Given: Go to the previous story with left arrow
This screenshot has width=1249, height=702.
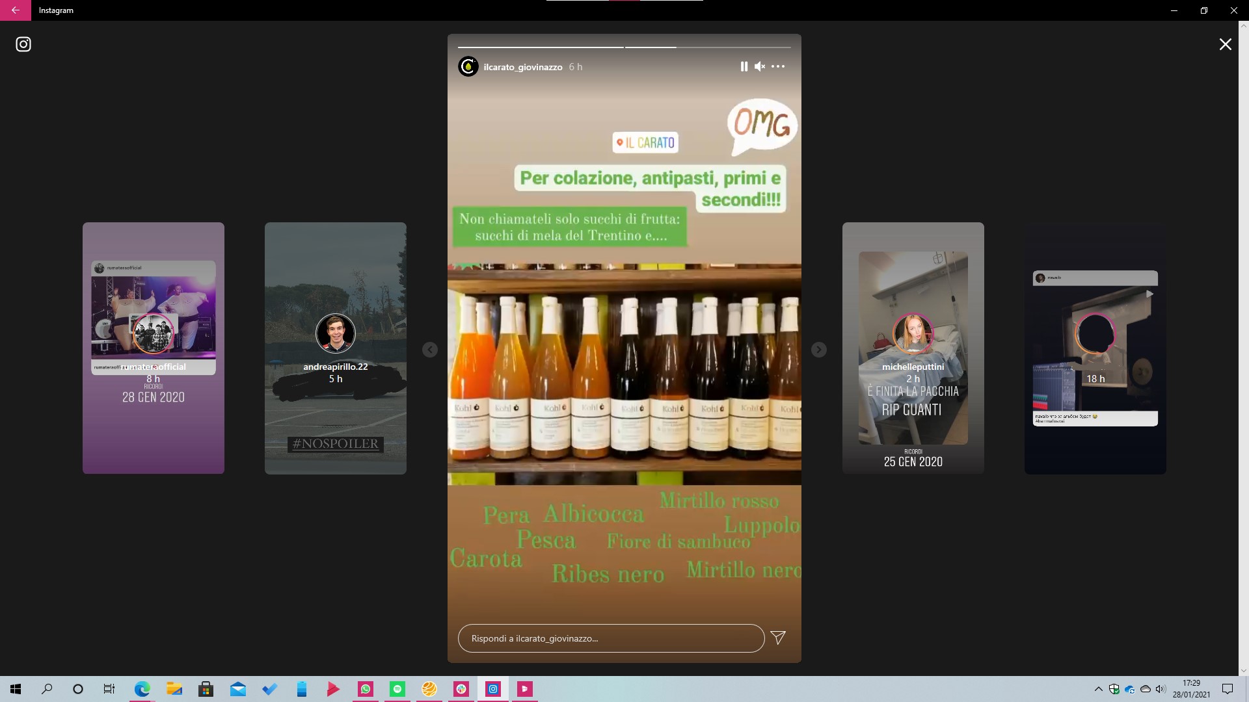Looking at the screenshot, I should (430, 350).
